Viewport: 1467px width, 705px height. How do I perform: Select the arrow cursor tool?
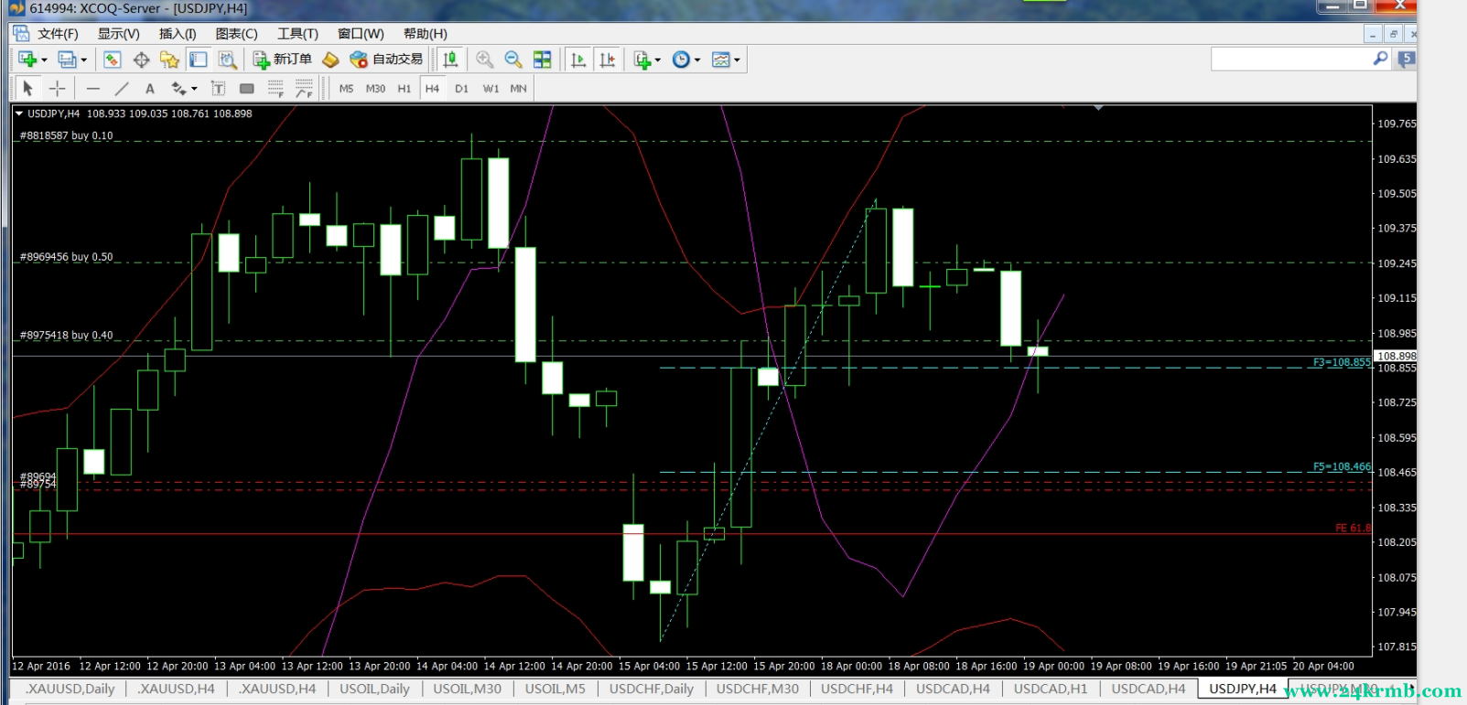27,89
